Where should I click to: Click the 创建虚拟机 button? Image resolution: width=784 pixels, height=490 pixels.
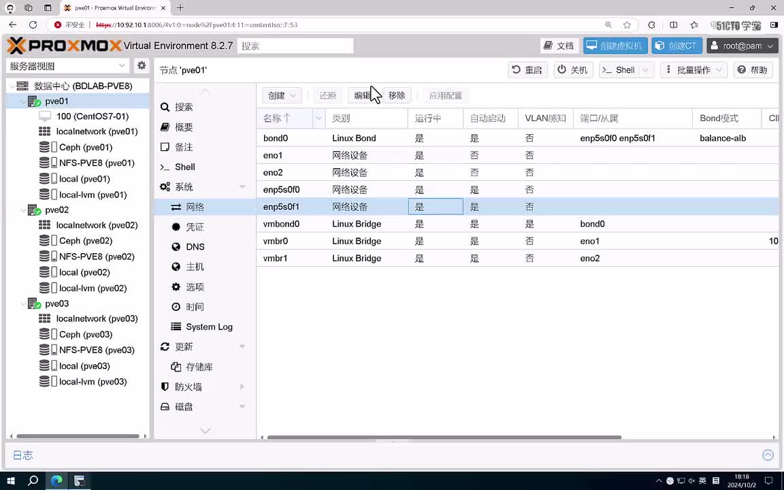pos(615,46)
